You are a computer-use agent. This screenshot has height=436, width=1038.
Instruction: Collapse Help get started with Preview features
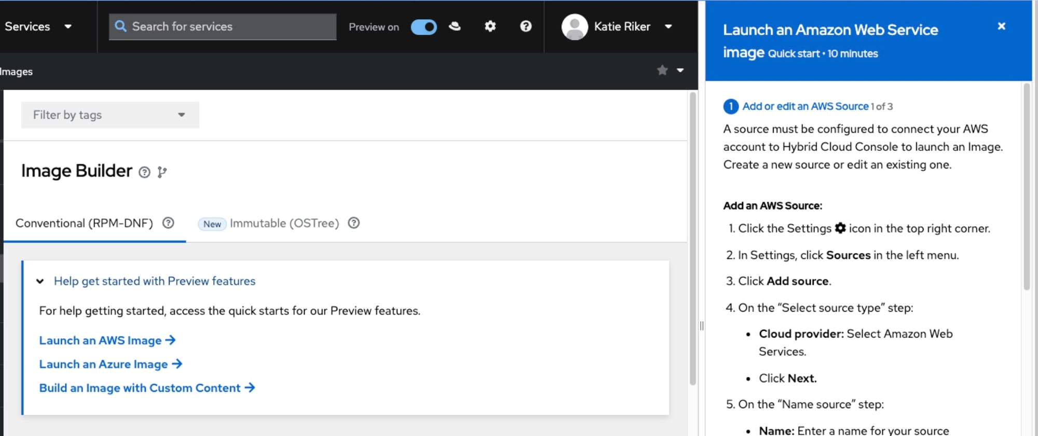coord(40,281)
